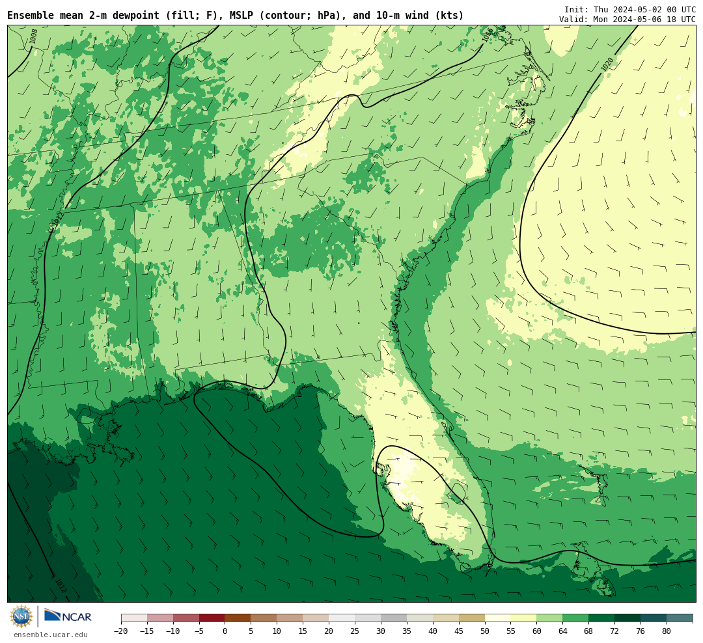Screen dimensions: 703x643
Task: Click the 40 colorbar tick label
Action: click(433, 631)
